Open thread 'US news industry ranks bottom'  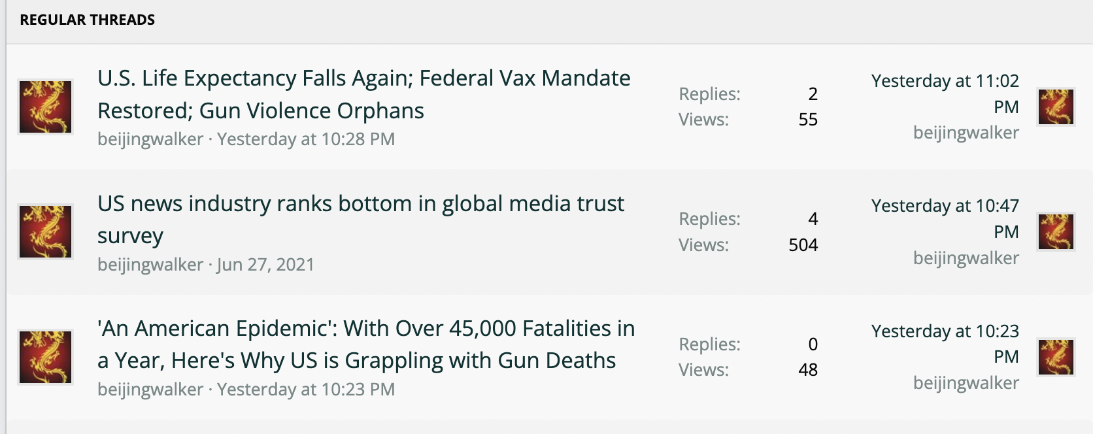(361, 220)
